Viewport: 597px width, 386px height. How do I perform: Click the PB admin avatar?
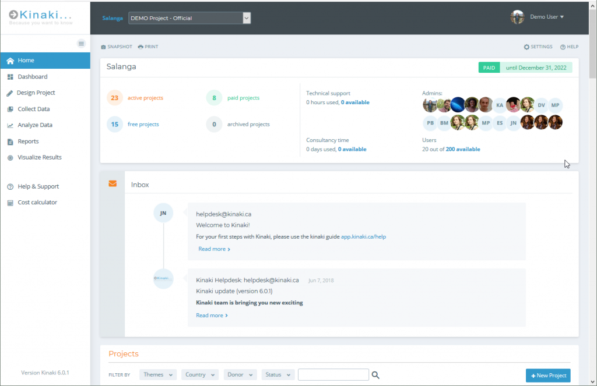click(430, 123)
